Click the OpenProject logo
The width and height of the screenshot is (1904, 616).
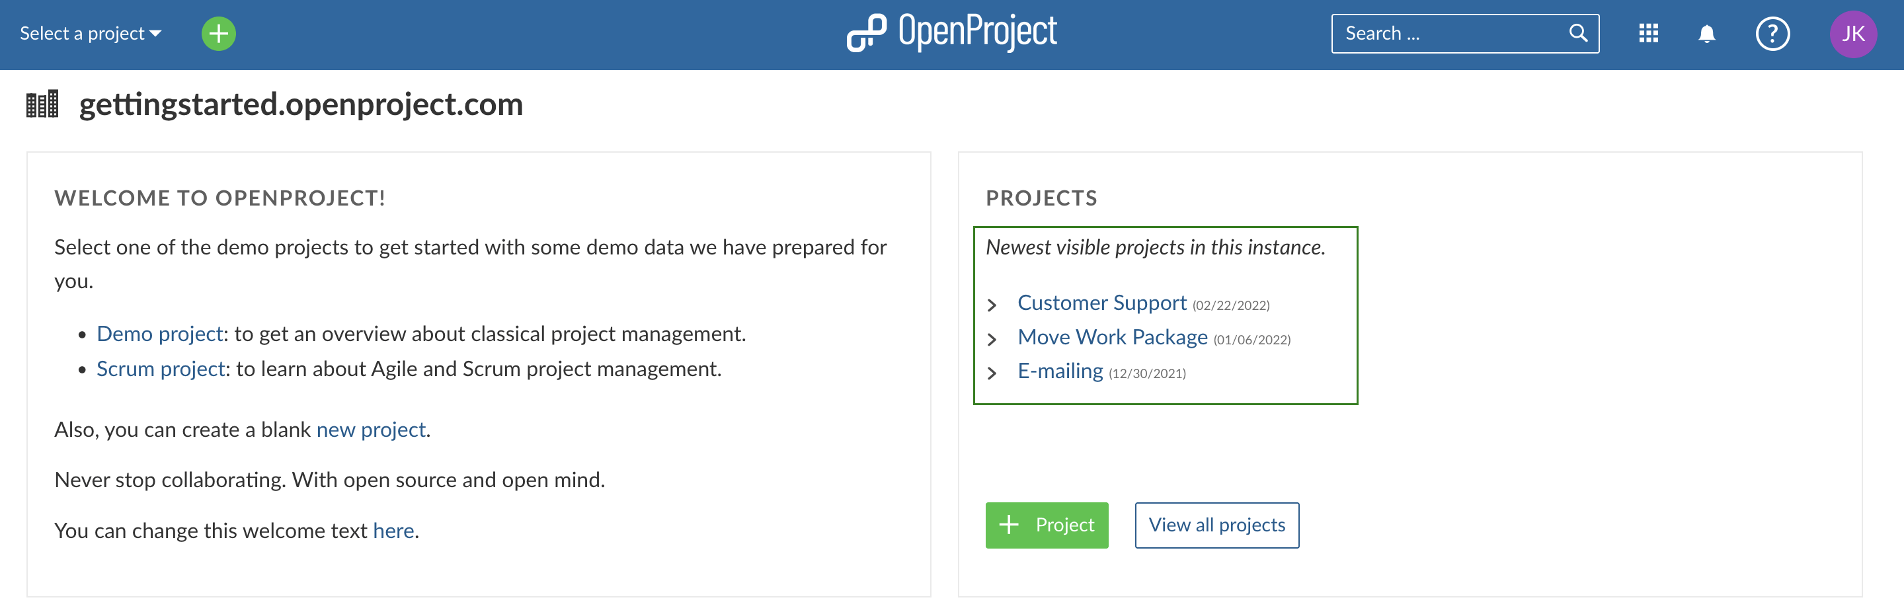(x=952, y=33)
